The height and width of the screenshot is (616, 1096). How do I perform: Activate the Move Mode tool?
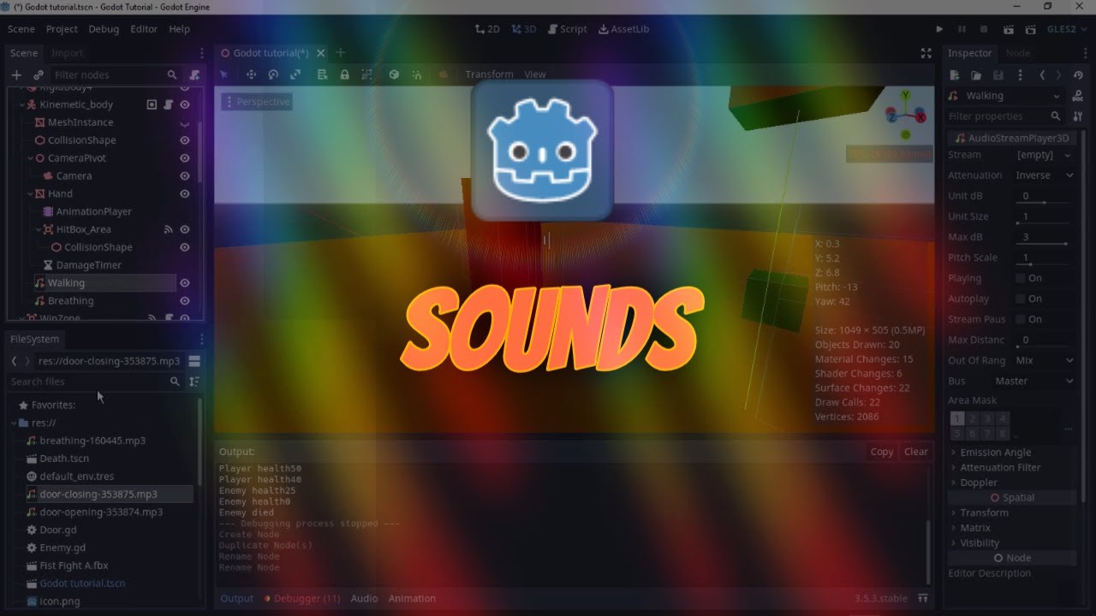(251, 74)
